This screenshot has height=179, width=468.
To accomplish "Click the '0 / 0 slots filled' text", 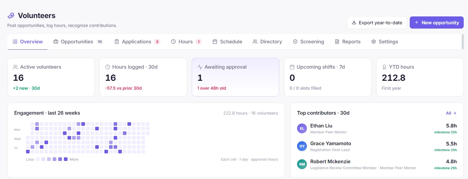I will [x=305, y=88].
